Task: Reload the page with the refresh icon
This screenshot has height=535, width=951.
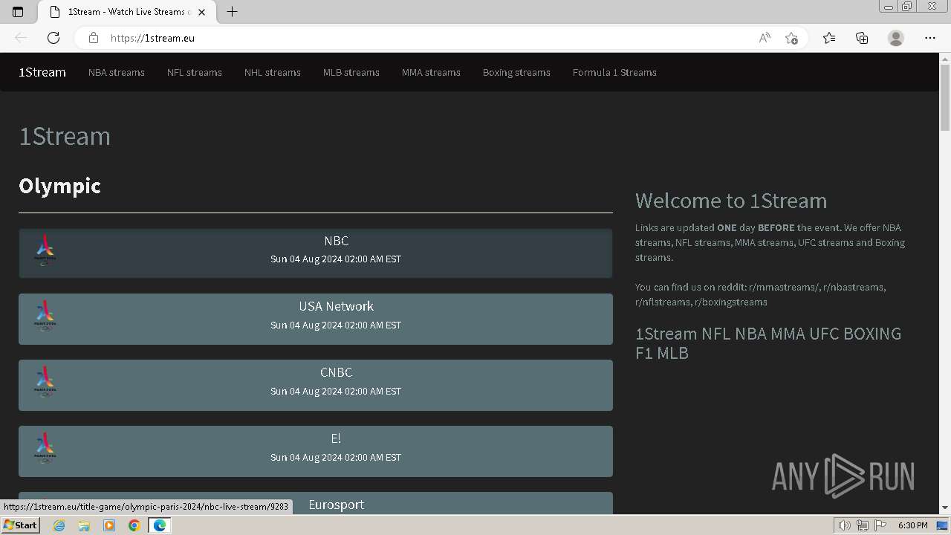Action: (x=53, y=38)
